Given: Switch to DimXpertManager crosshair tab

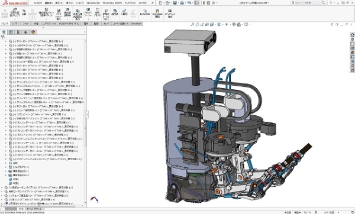Looking at the screenshot, I should click(25, 32).
